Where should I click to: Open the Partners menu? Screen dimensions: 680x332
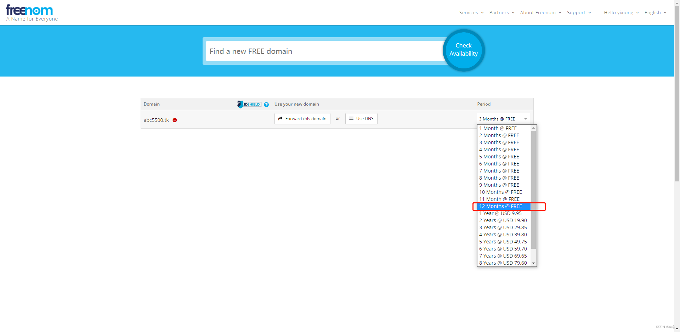502,12
